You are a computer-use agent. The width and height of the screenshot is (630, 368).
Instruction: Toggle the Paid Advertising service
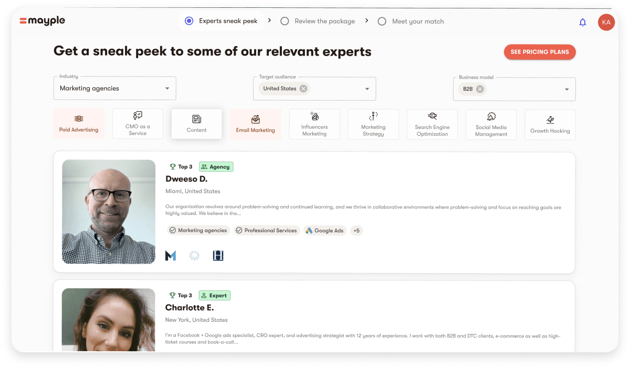(79, 124)
